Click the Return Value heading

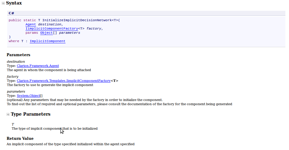[x=20, y=139]
